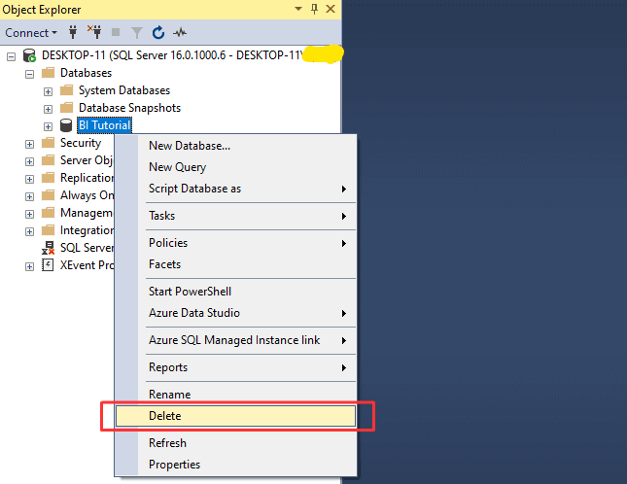Viewport: 627px width, 484px height.
Task: Choose New Query from context menu
Action: (235, 167)
